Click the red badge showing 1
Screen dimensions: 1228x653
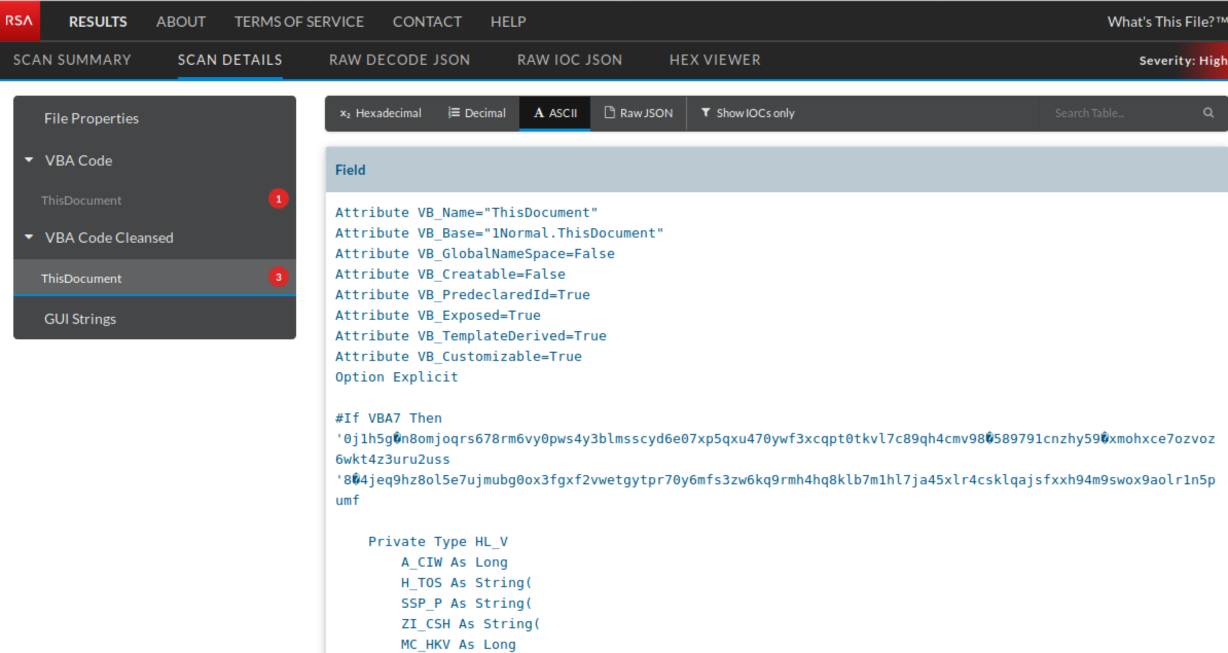pyautogui.click(x=278, y=199)
